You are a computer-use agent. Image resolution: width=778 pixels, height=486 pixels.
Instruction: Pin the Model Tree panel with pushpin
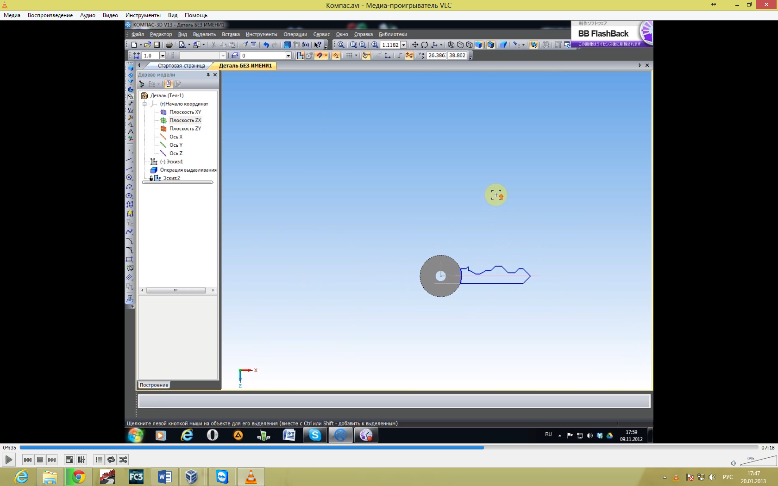click(x=208, y=75)
